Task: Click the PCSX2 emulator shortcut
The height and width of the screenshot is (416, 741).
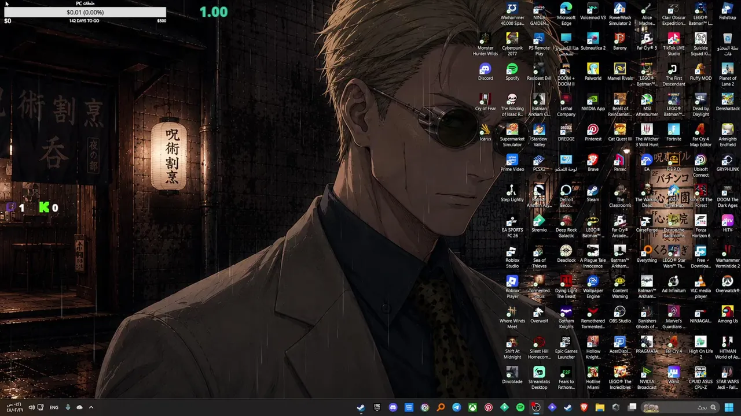Action: click(539, 162)
